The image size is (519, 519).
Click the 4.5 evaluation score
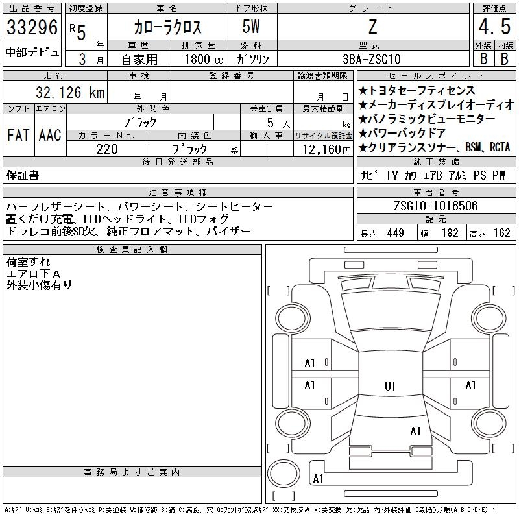[492, 28]
